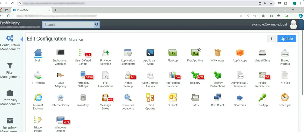Open Drive Mapping module
Screen dimensions: 304x132
pyautogui.click(x=61, y=79)
